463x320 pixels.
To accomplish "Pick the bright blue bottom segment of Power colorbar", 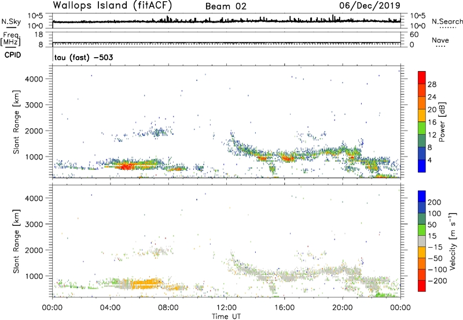I will (422, 166).
